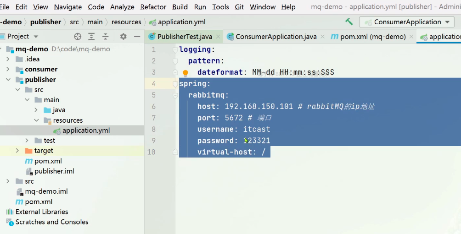Hide the Project panel with minus icon
This screenshot has width=461, height=234.
(137, 36)
